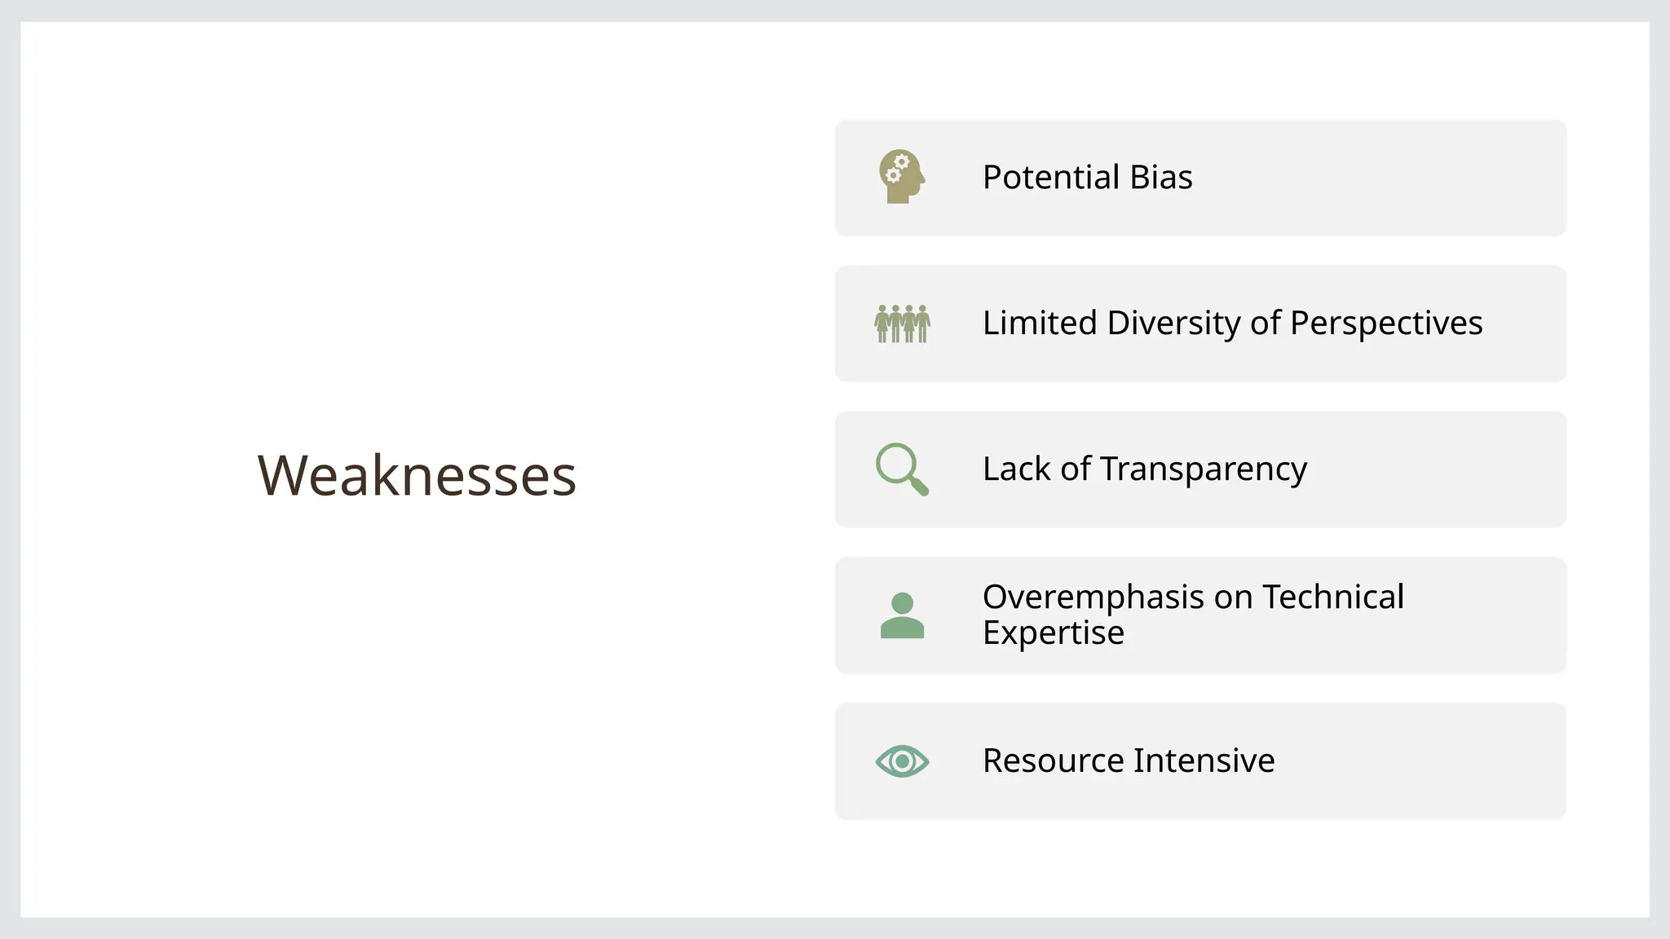Screen dimensions: 1670x939
Task: Select the Resource Intensive text
Action: pyautogui.click(x=1128, y=761)
